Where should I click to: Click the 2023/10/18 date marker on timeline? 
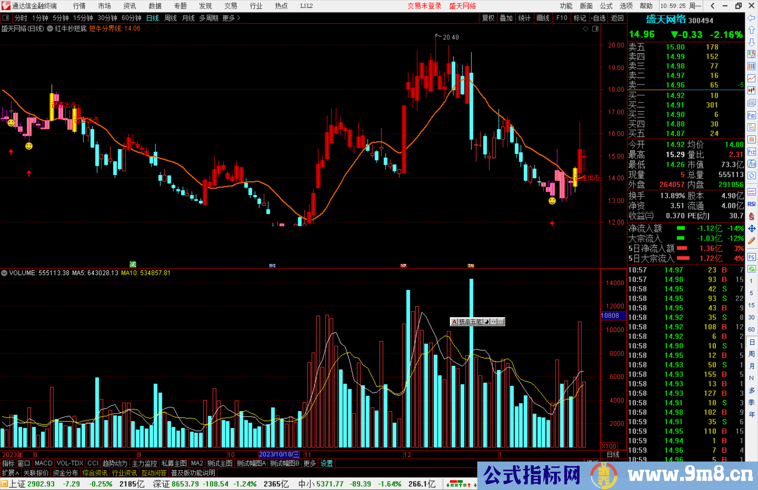coord(279,454)
